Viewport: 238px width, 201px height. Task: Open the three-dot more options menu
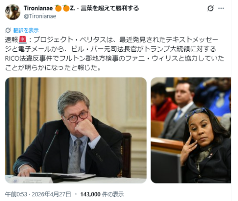(221, 8)
